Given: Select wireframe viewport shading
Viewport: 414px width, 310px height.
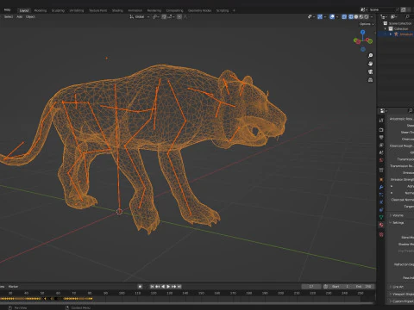Looking at the screenshot, I should pyautogui.click(x=351, y=17).
